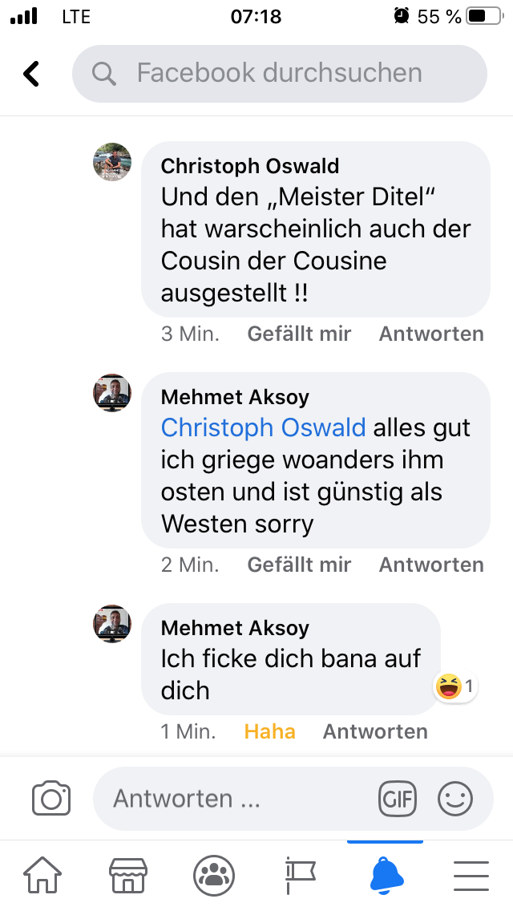
Task: Tap the Antworten reply text field
Action: coord(240,799)
